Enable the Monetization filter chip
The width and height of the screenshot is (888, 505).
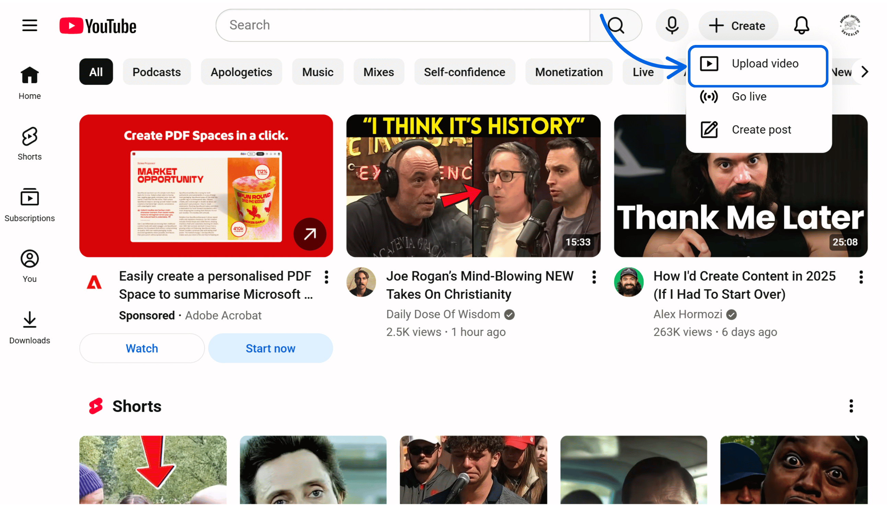(569, 72)
